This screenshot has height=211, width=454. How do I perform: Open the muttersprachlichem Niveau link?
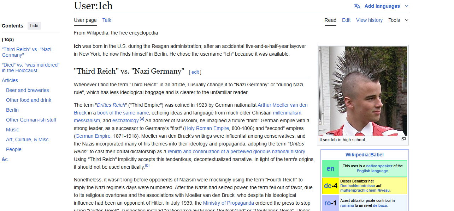365,191
